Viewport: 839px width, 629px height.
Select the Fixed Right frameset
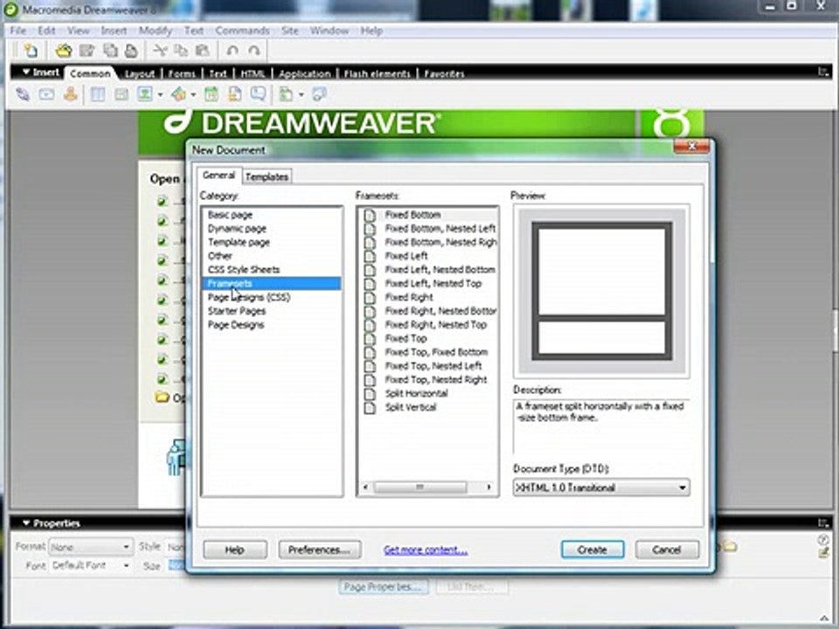(x=409, y=297)
